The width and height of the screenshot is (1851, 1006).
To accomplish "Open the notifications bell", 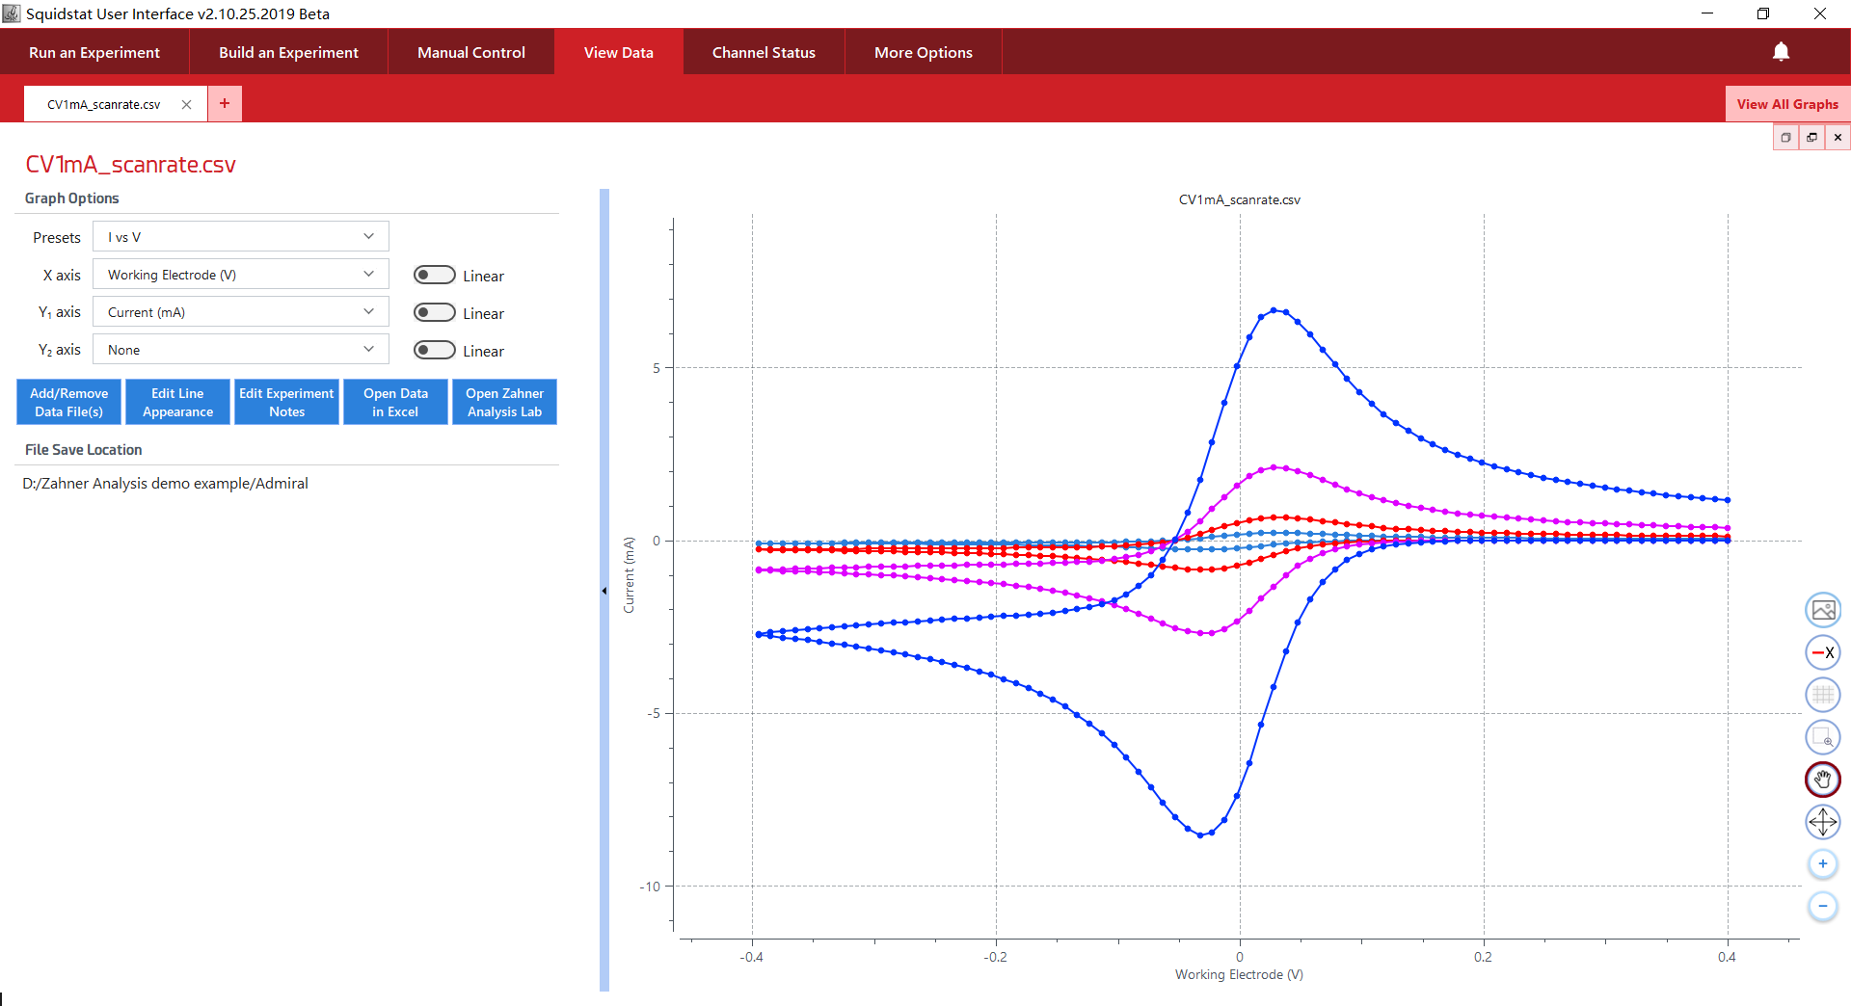I will [x=1781, y=52].
